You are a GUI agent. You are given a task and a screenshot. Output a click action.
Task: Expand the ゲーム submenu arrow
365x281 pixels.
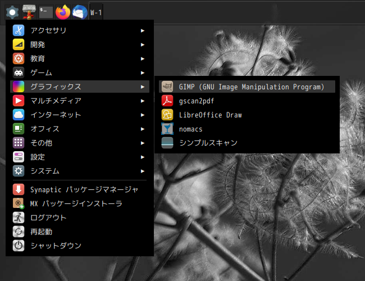(143, 73)
